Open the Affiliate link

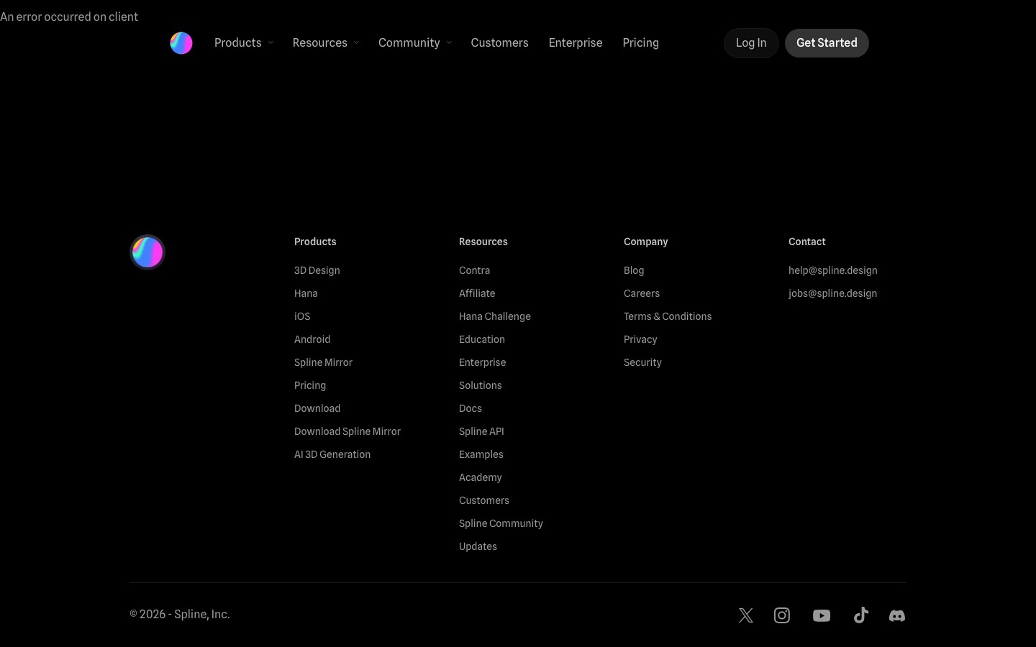[x=477, y=293]
